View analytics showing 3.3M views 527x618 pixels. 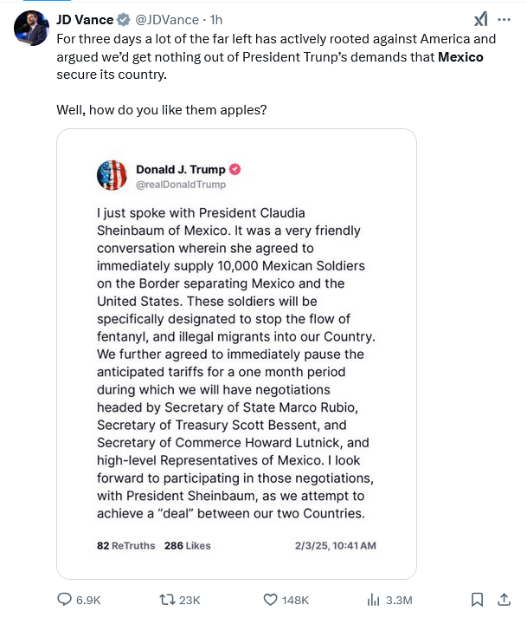[x=374, y=600]
